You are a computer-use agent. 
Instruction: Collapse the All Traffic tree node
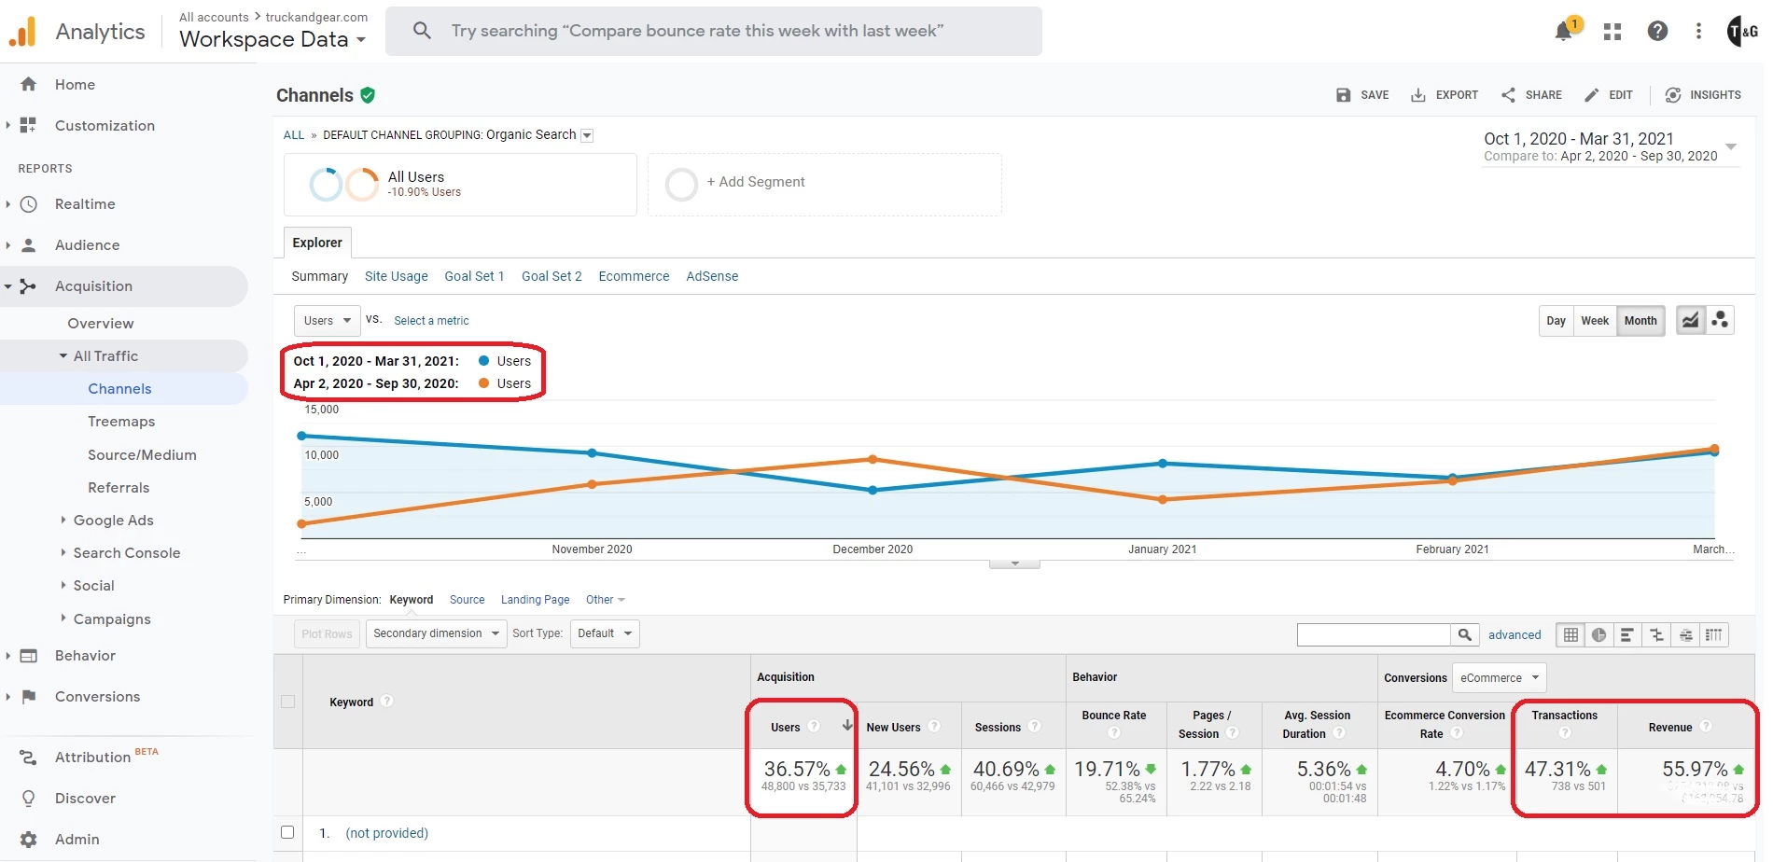(63, 356)
